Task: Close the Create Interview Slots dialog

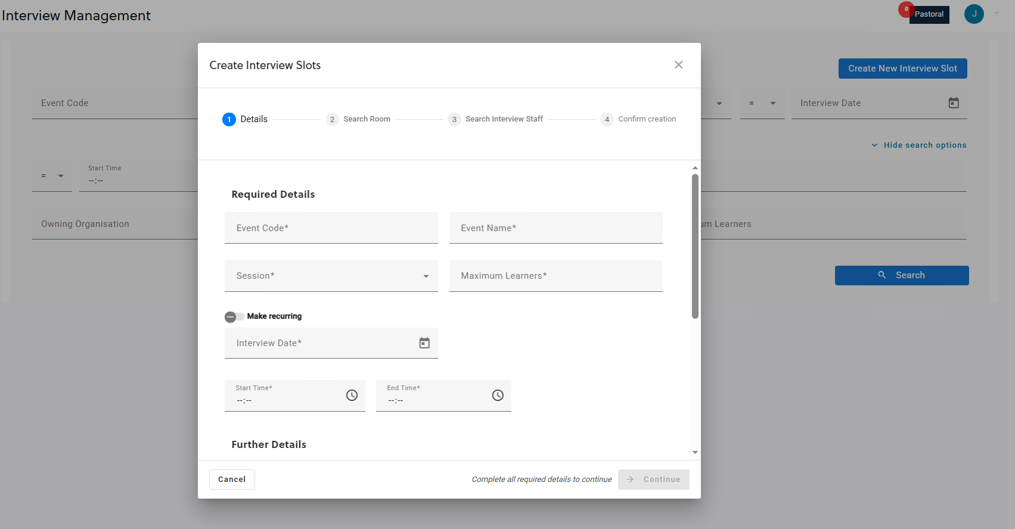Action: [x=678, y=65]
